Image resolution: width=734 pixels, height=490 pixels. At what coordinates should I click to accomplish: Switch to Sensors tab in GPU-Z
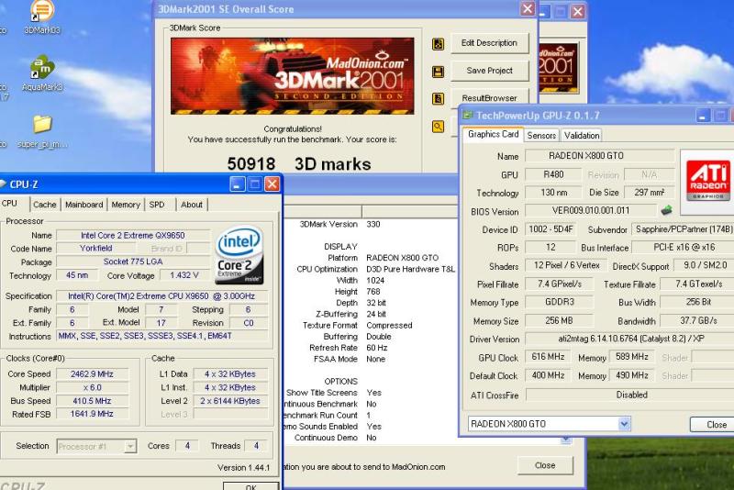click(541, 135)
